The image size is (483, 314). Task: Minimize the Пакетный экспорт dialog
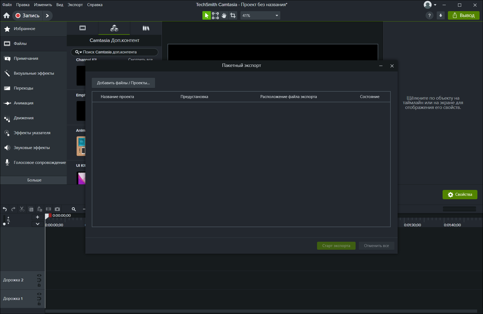[x=381, y=66]
